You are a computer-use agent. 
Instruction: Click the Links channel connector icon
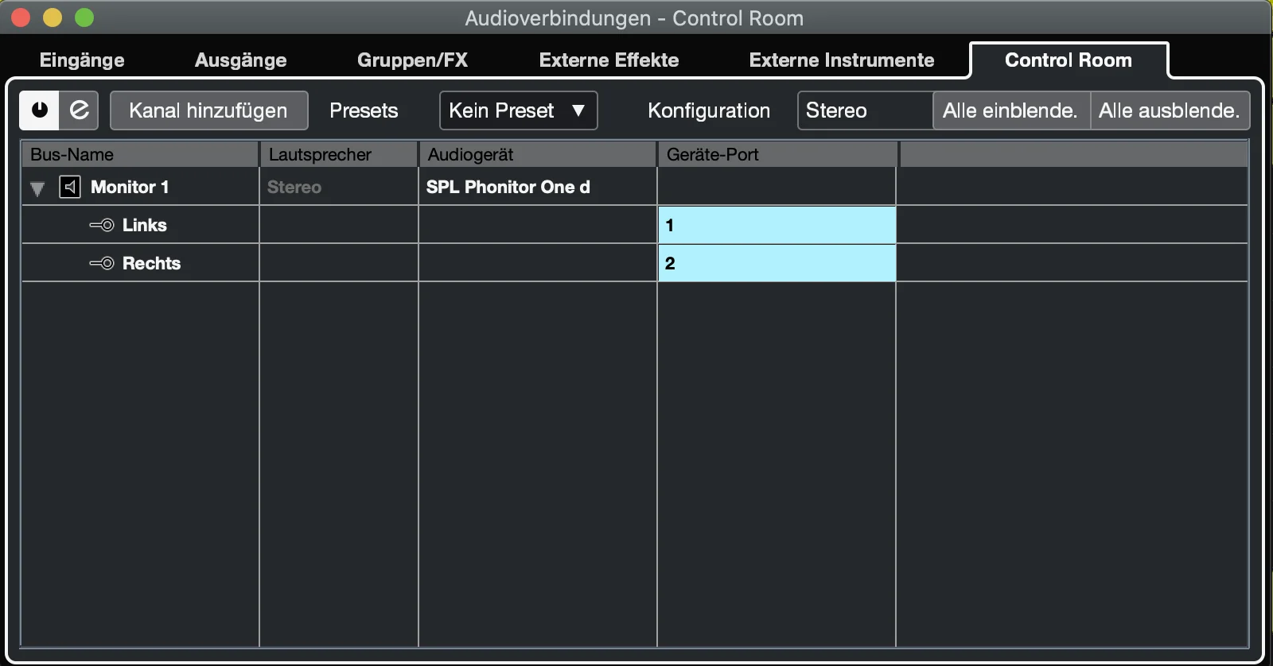(x=102, y=225)
